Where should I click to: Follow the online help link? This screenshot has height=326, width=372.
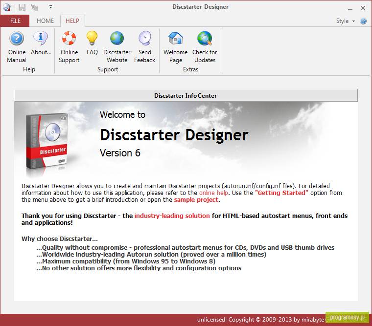pos(213,193)
